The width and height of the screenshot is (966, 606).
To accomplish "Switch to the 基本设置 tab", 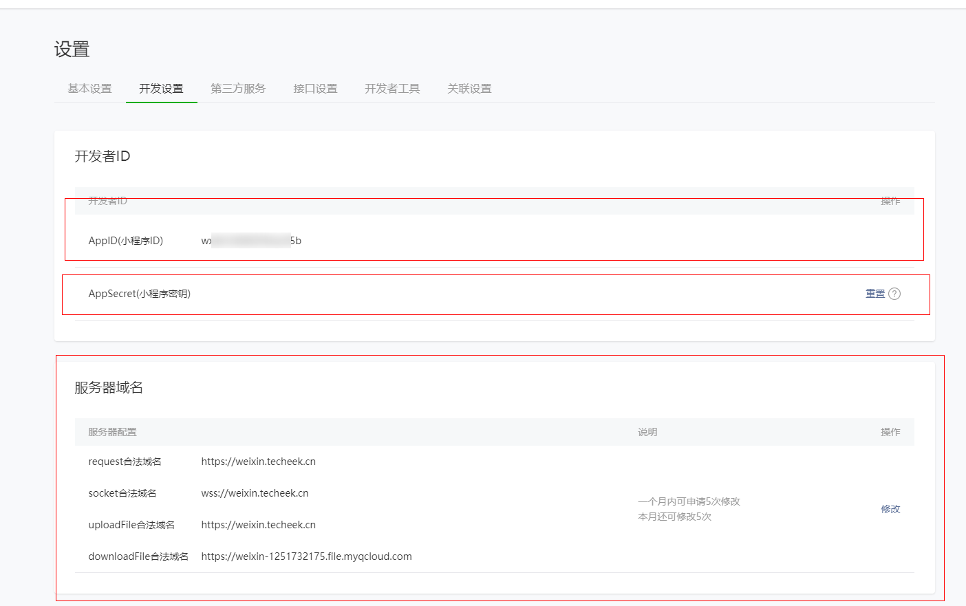I will click(89, 89).
